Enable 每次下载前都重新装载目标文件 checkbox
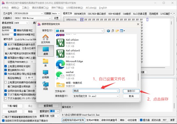The image size is (177, 124). click(x=3, y=117)
